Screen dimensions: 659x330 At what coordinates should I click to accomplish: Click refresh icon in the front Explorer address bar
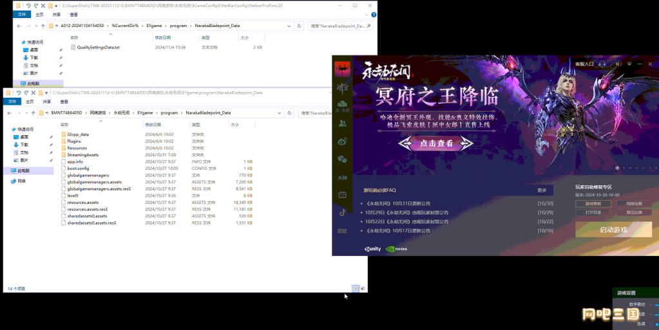[289, 113]
